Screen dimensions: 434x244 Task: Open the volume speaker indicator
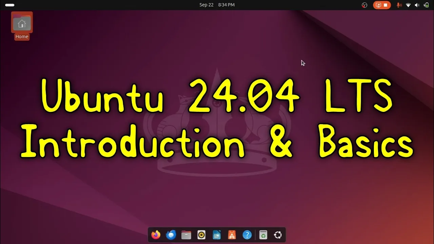pos(417,5)
